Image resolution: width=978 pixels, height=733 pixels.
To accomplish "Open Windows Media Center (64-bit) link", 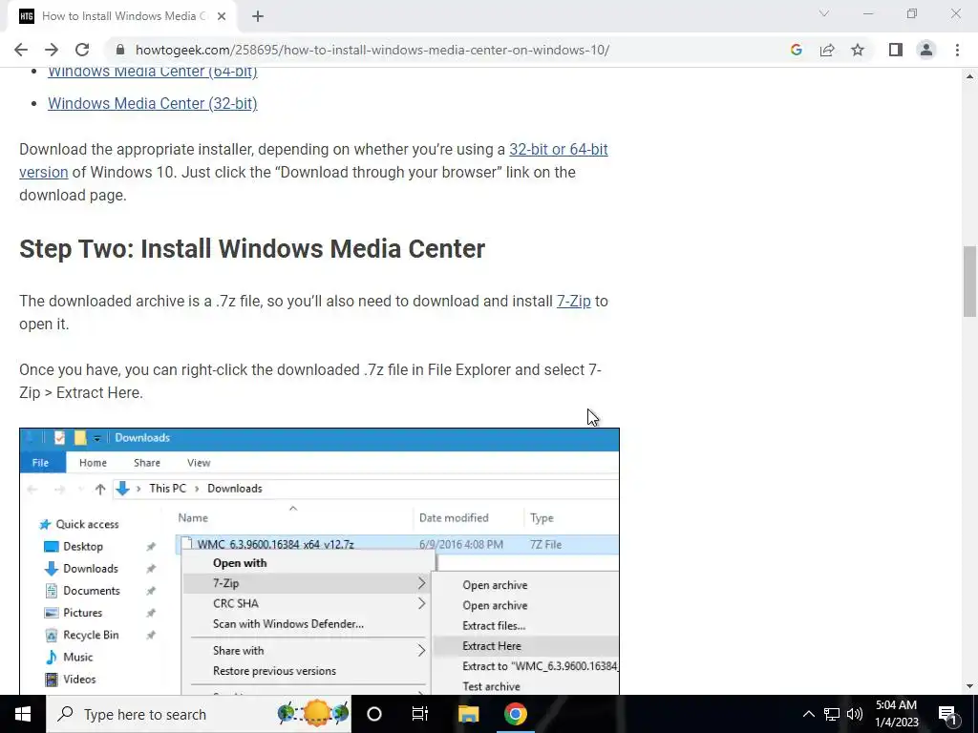I will (153, 71).
